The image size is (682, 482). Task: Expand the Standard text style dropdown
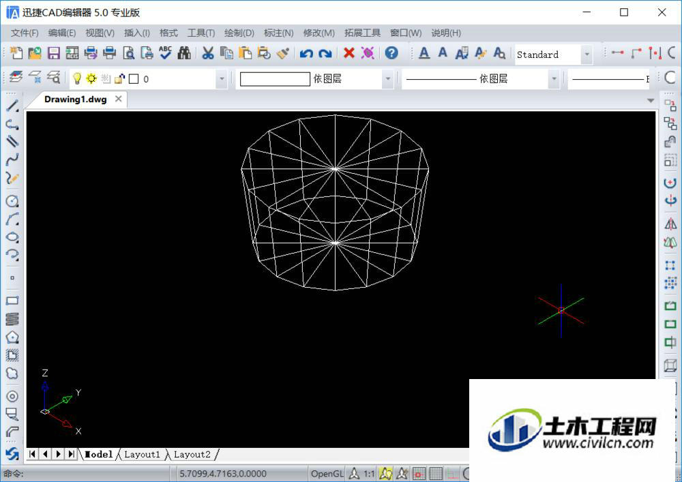pos(587,55)
